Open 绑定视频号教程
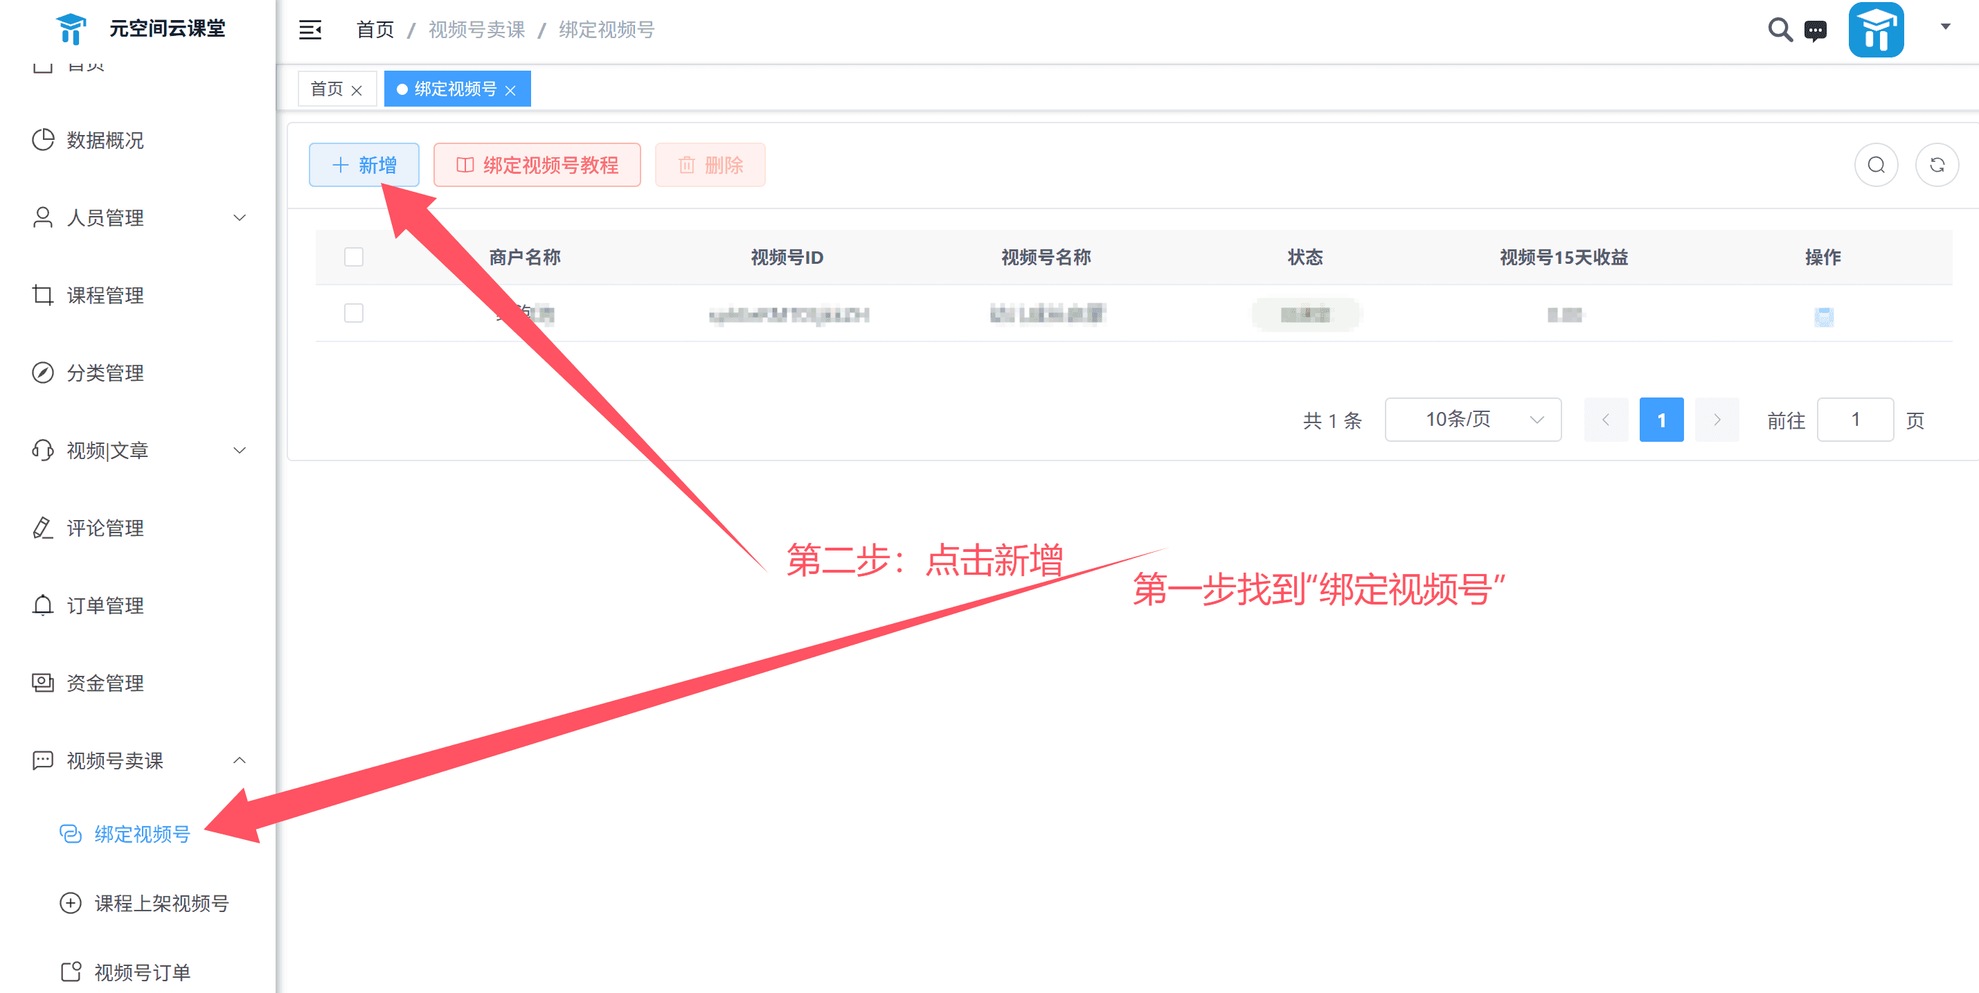Viewport: 1979px width, 993px height. pos(536,164)
